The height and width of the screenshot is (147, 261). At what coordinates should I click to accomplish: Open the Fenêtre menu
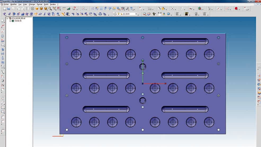pos(53,4)
